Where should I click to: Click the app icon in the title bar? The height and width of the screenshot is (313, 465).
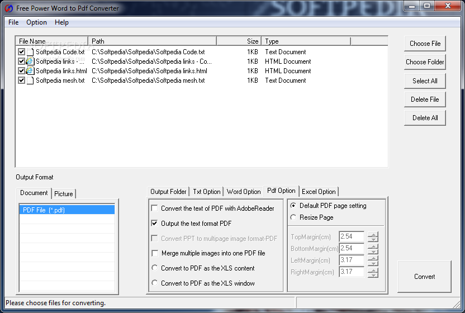(x=8, y=8)
